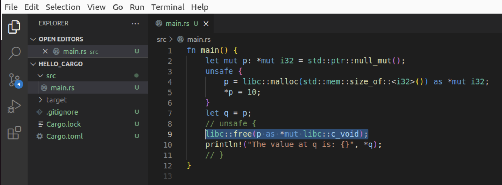
Task: Click line number 10 in gutter
Action: 168,145
